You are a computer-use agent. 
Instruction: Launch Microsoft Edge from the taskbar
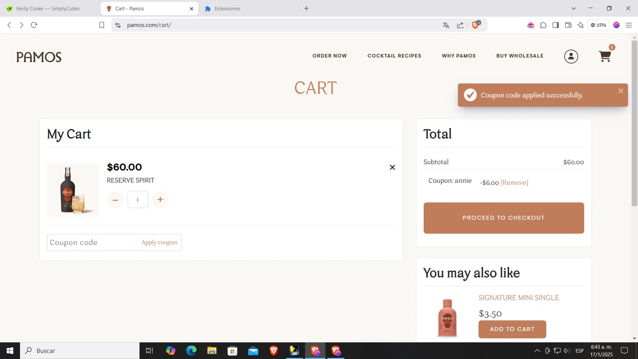[191, 350]
